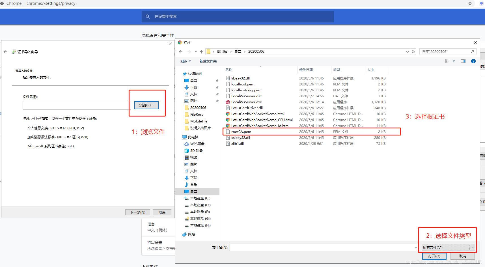Click the 新建文件夹 menu item

[x=208, y=61]
